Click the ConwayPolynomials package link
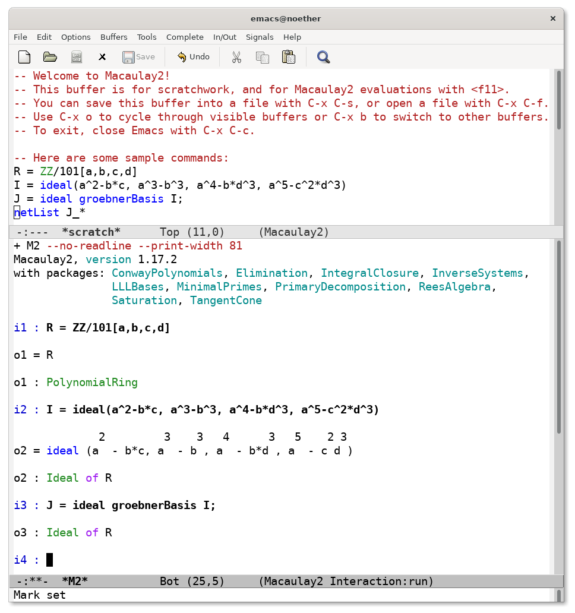The height and width of the screenshot is (613, 575). [167, 273]
